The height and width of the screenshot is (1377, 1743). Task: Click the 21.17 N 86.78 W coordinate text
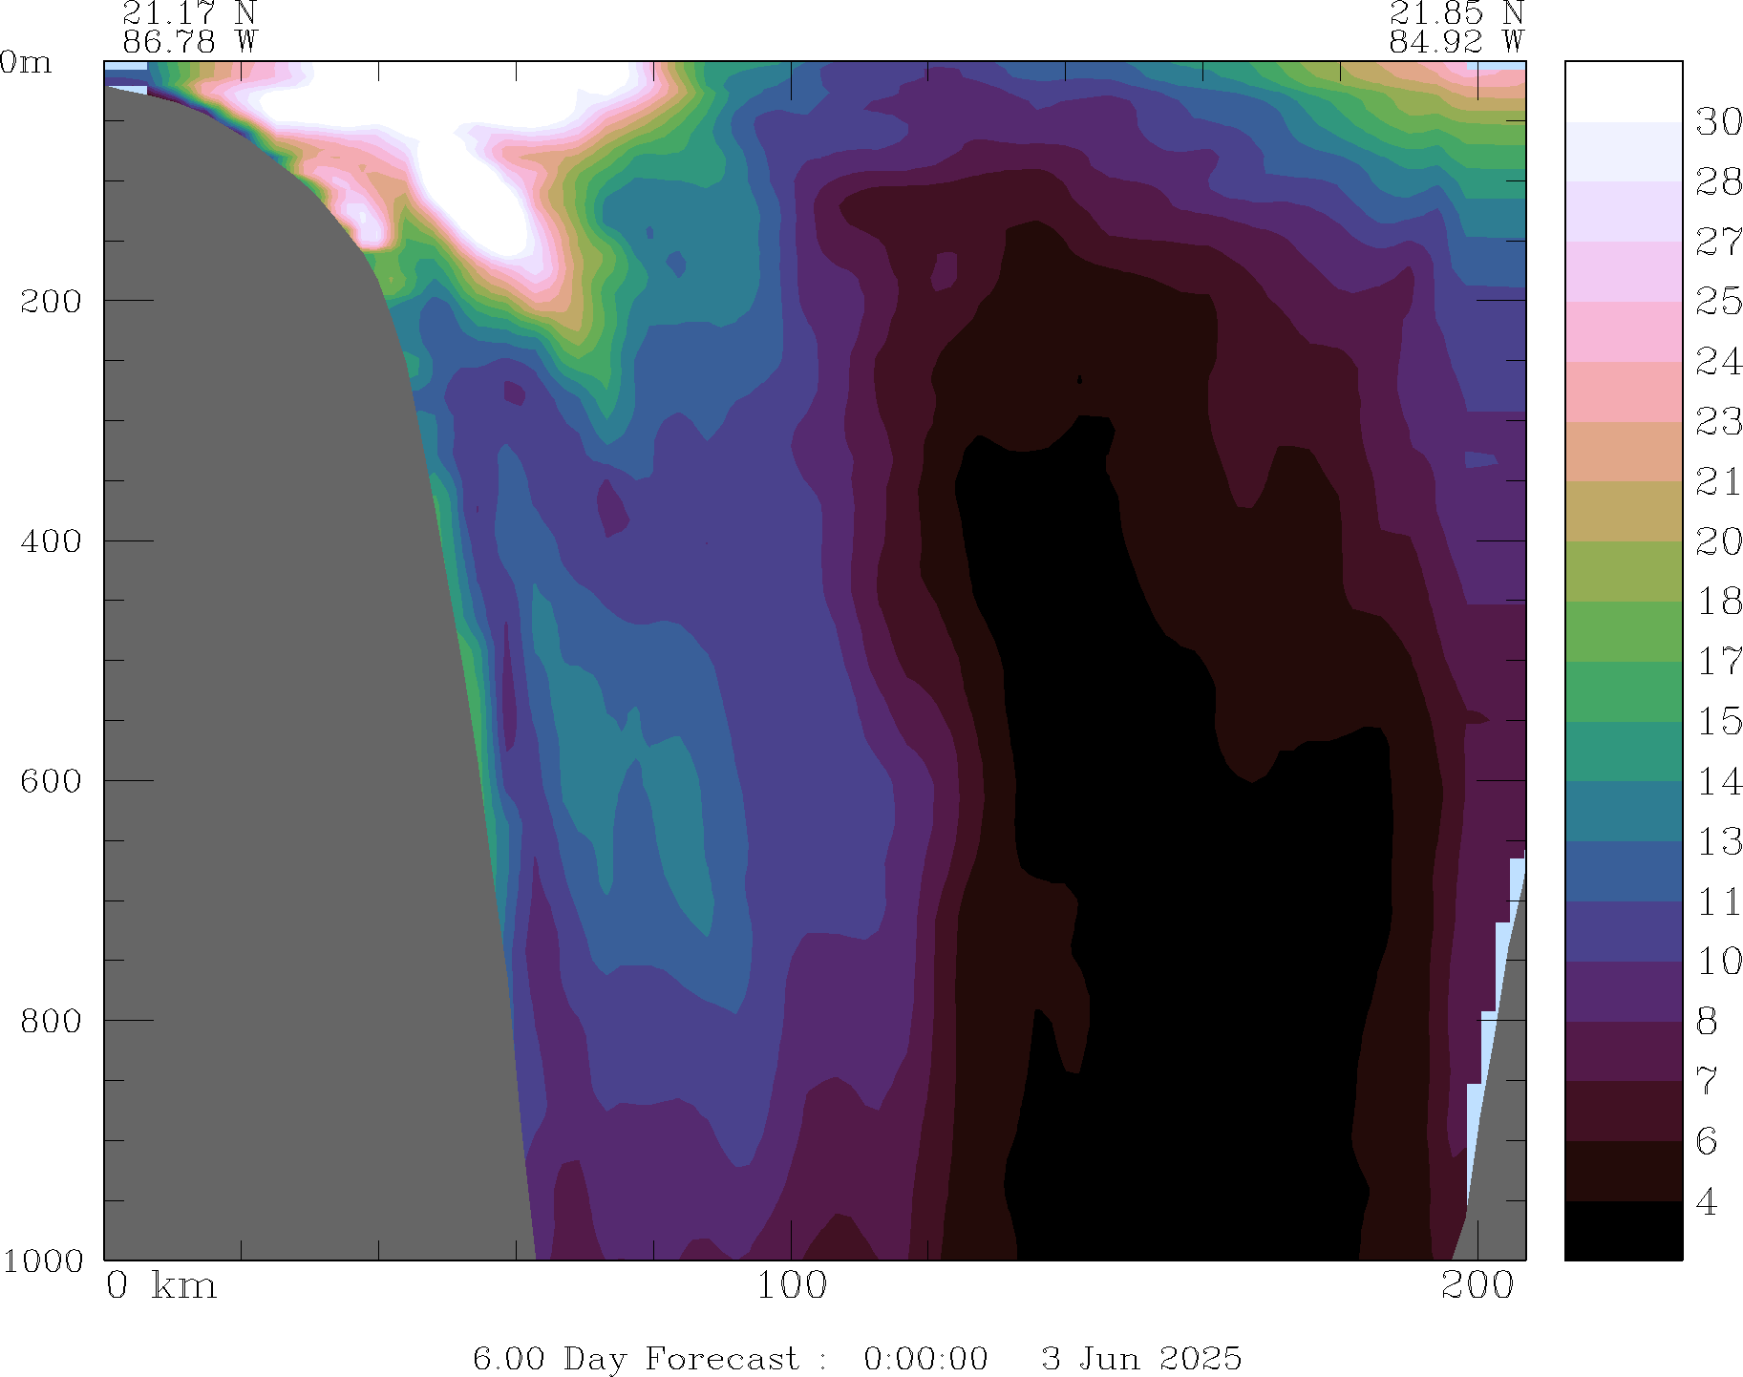pyautogui.click(x=189, y=28)
